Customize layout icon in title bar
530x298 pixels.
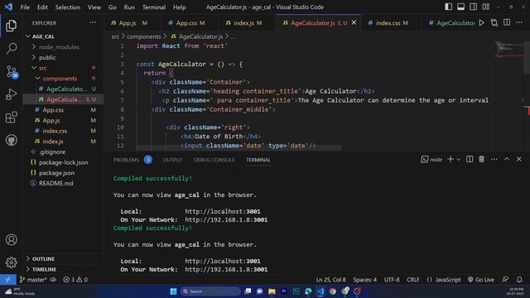486,7
